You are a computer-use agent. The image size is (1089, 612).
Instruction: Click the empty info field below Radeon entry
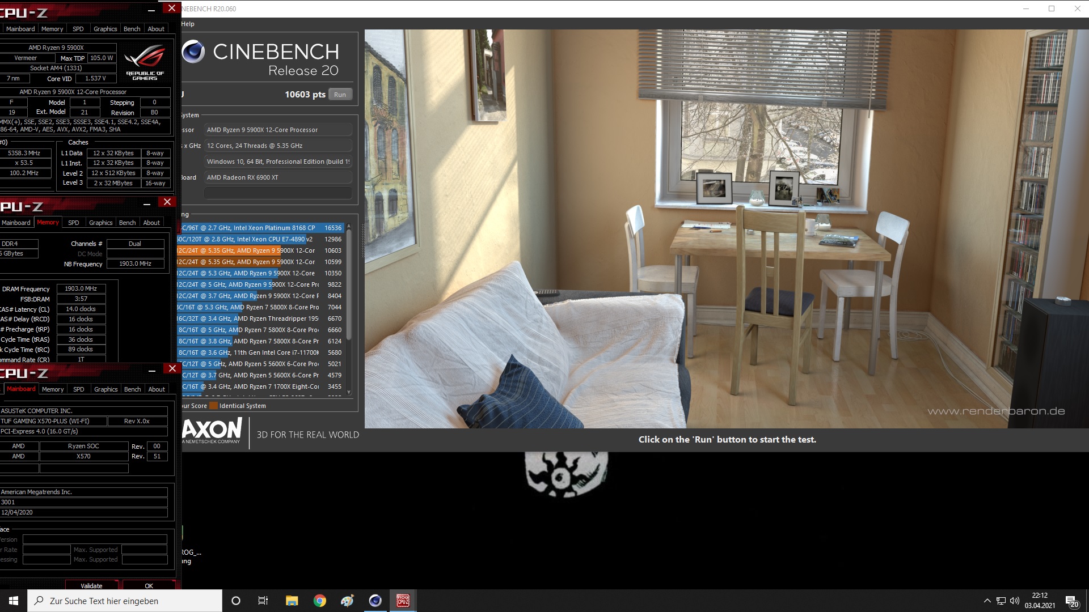click(278, 193)
